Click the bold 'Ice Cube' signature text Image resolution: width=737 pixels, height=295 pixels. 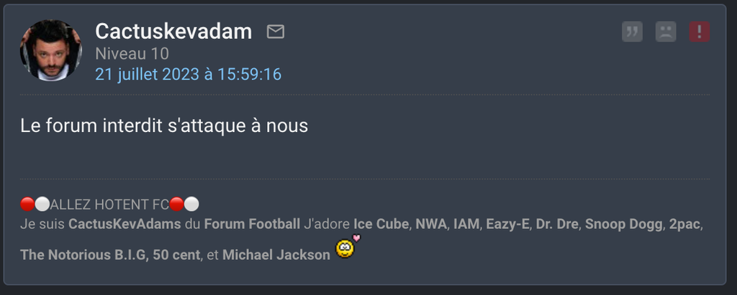(x=381, y=224)
